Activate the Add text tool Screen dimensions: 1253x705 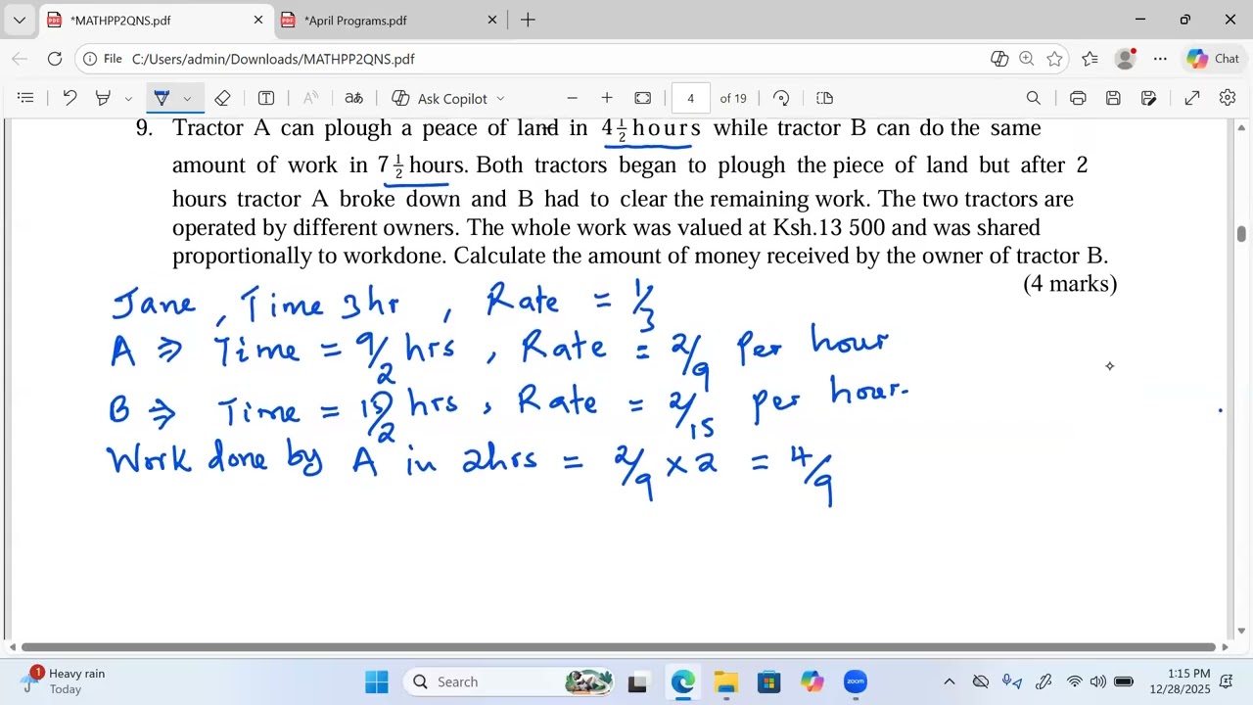pyautogui.click(x=265, y=98)
